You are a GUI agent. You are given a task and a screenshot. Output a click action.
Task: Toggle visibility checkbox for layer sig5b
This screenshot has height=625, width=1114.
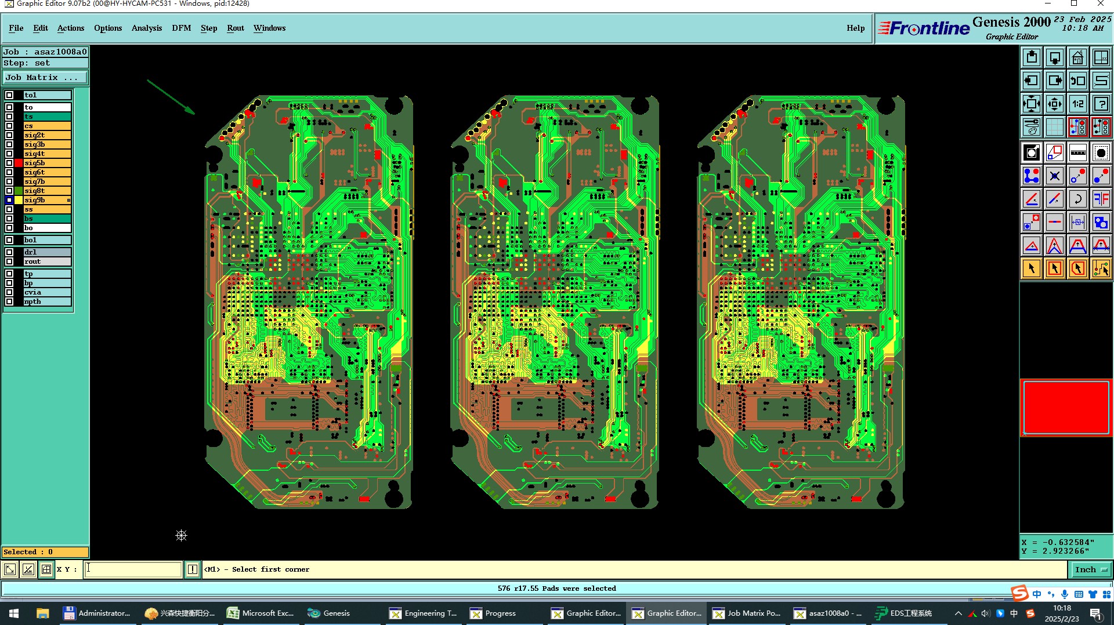[x=9, y=163]
